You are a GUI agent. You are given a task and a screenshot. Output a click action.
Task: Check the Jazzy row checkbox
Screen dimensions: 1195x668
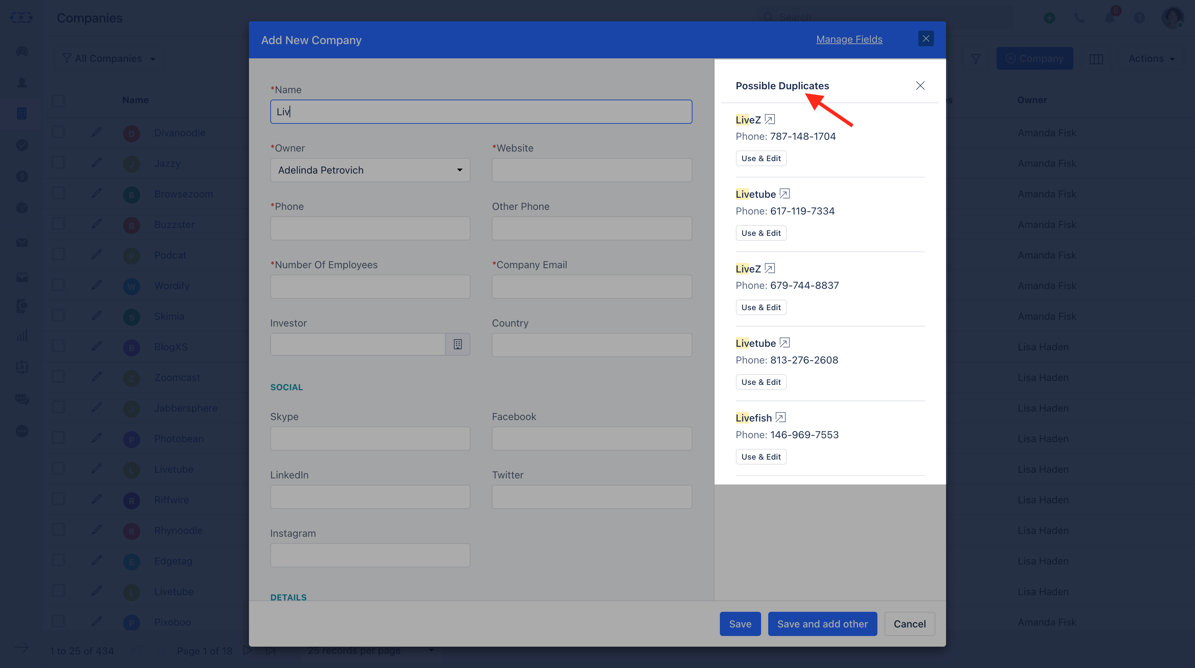[x=58, y=163]
